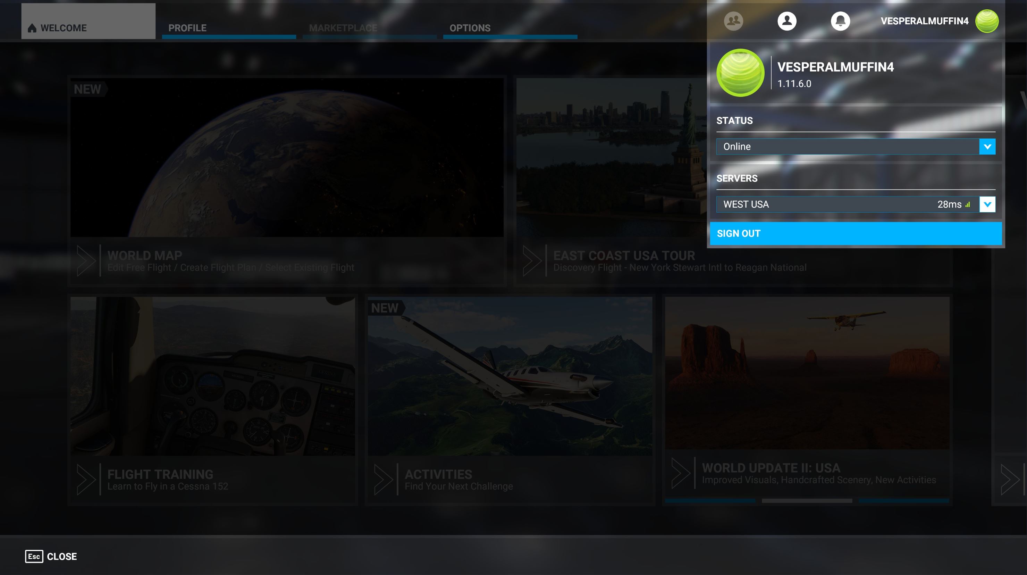Click the profile account icon
The height and width of the screenshot is (575, 1027).
(x=786, y=21)
